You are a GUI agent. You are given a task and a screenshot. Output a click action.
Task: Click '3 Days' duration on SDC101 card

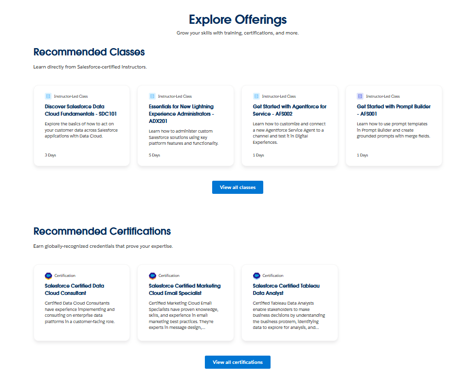point(50,155)
